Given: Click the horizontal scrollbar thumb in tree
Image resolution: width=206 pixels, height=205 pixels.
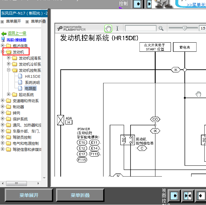Looking at the screenshot, I should coord(17,183).
